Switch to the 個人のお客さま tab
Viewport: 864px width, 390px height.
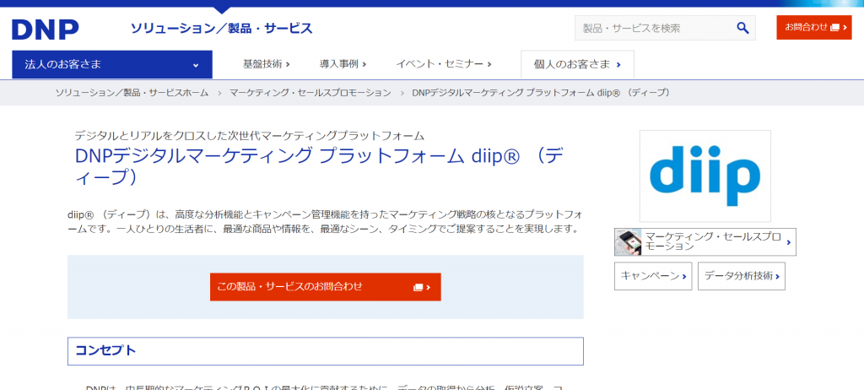coord(577,64)
